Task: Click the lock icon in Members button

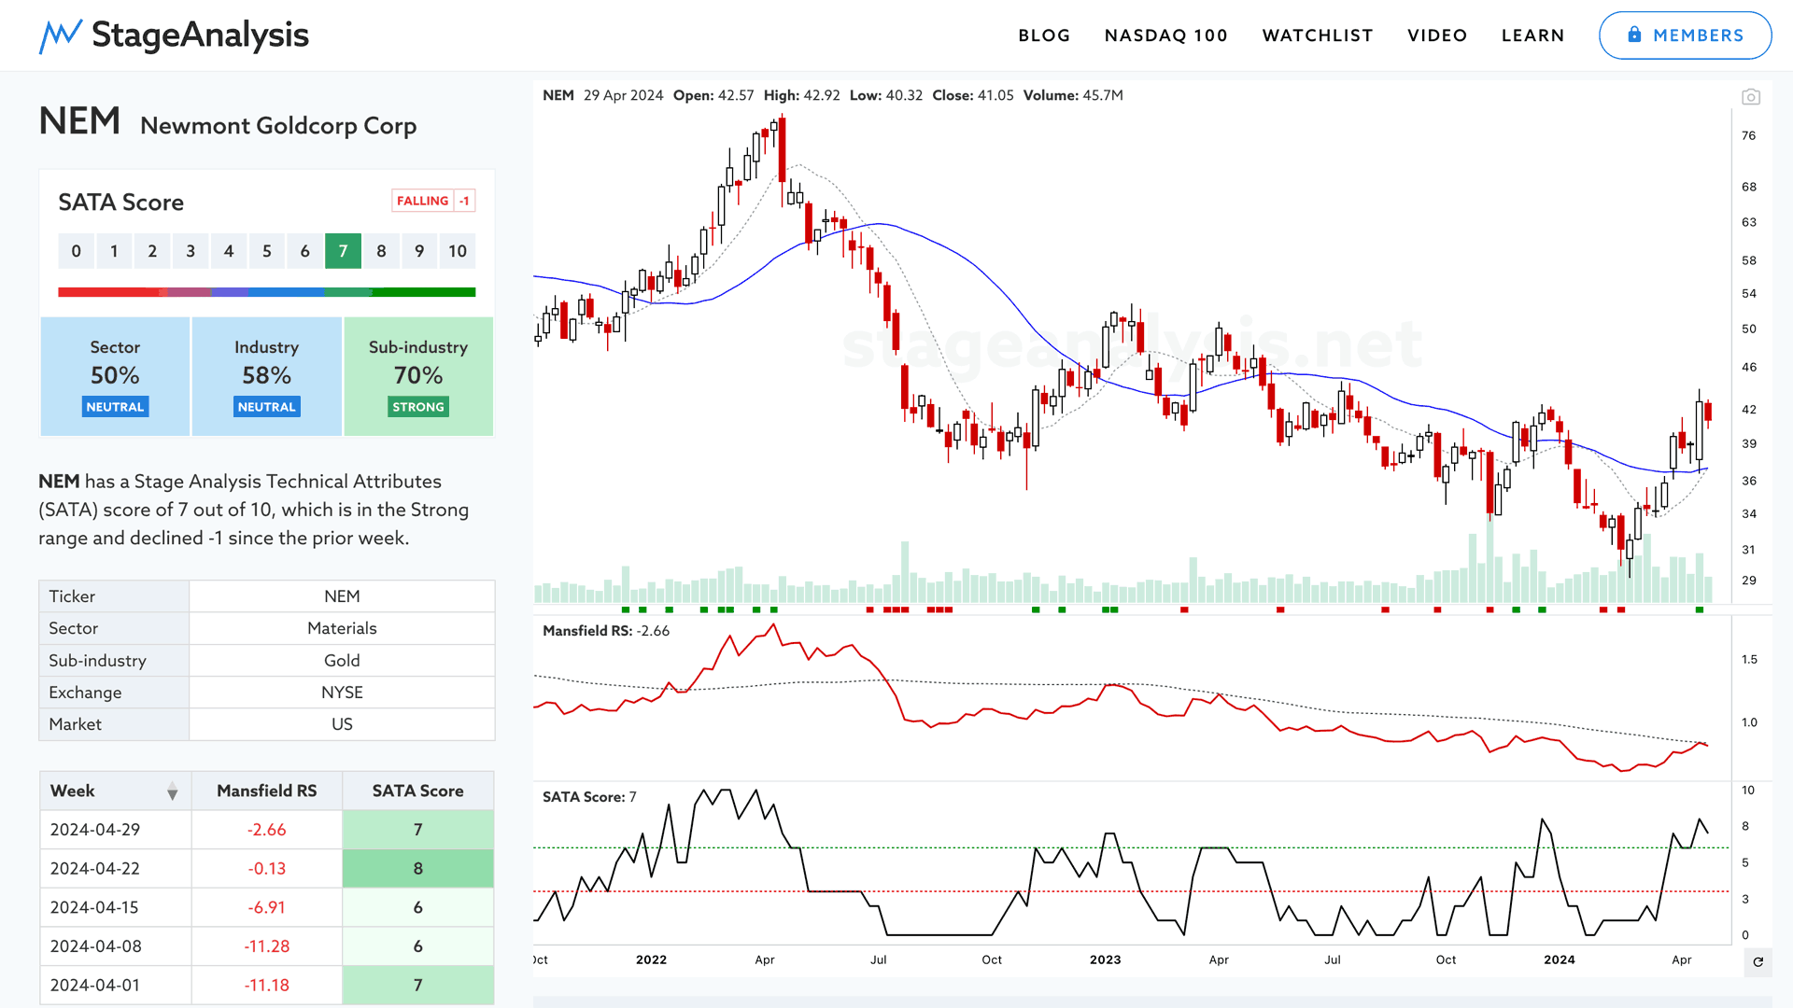Action: pos(1634,35)
